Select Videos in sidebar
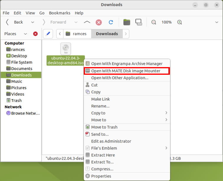Image resolution: width=223 pixels, height=181 pixels. [21, 94]
